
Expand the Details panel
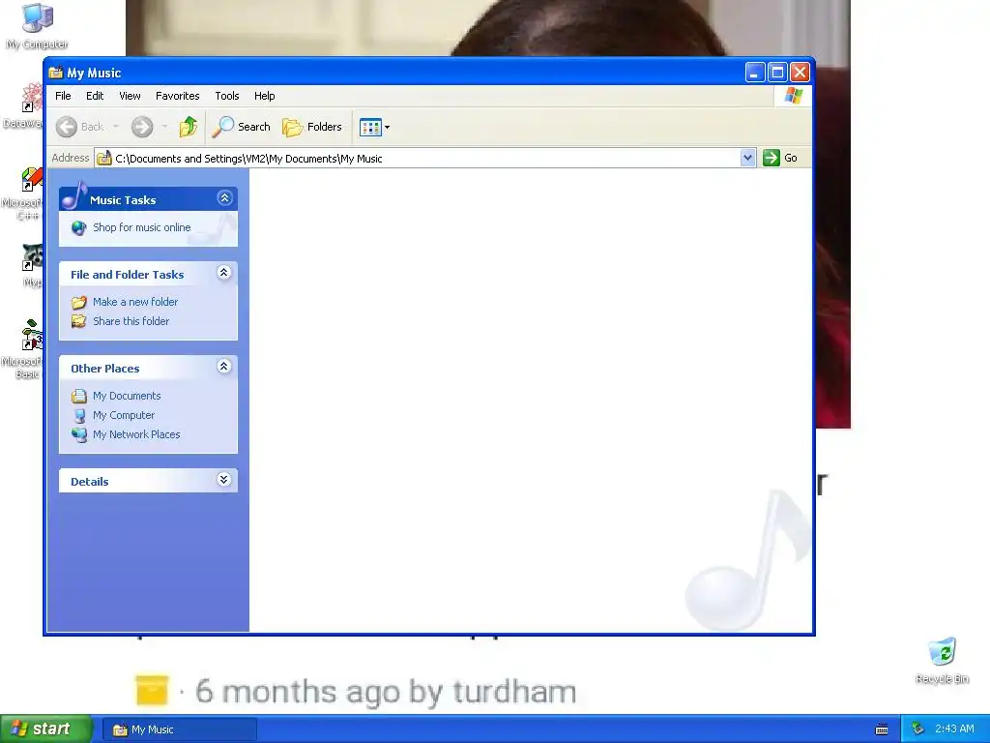(224, 480)
